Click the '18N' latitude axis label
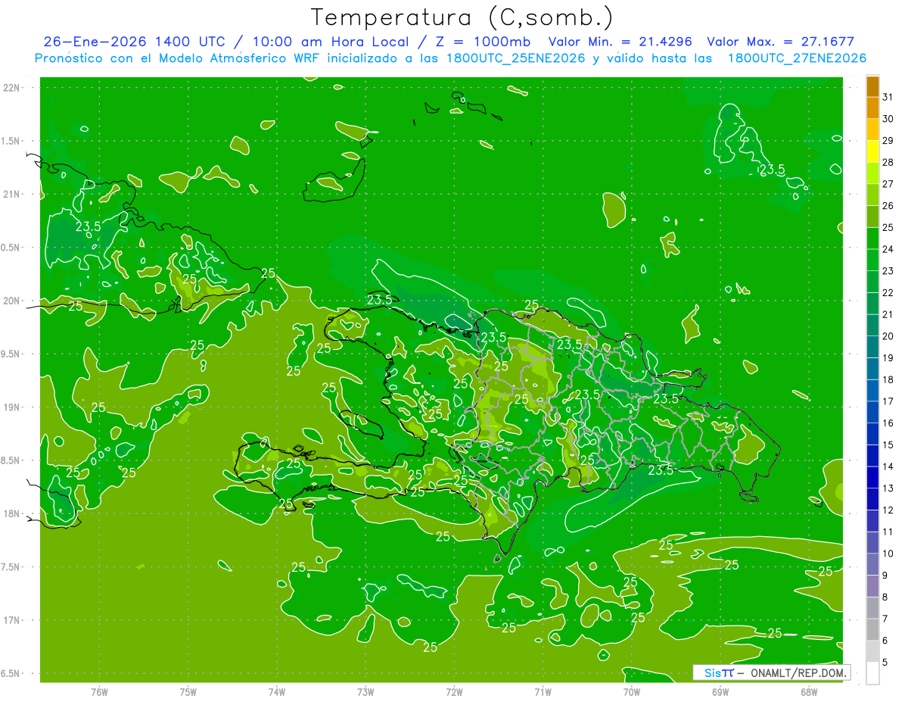Screen dimensions: 908x702 pos(11,513)
